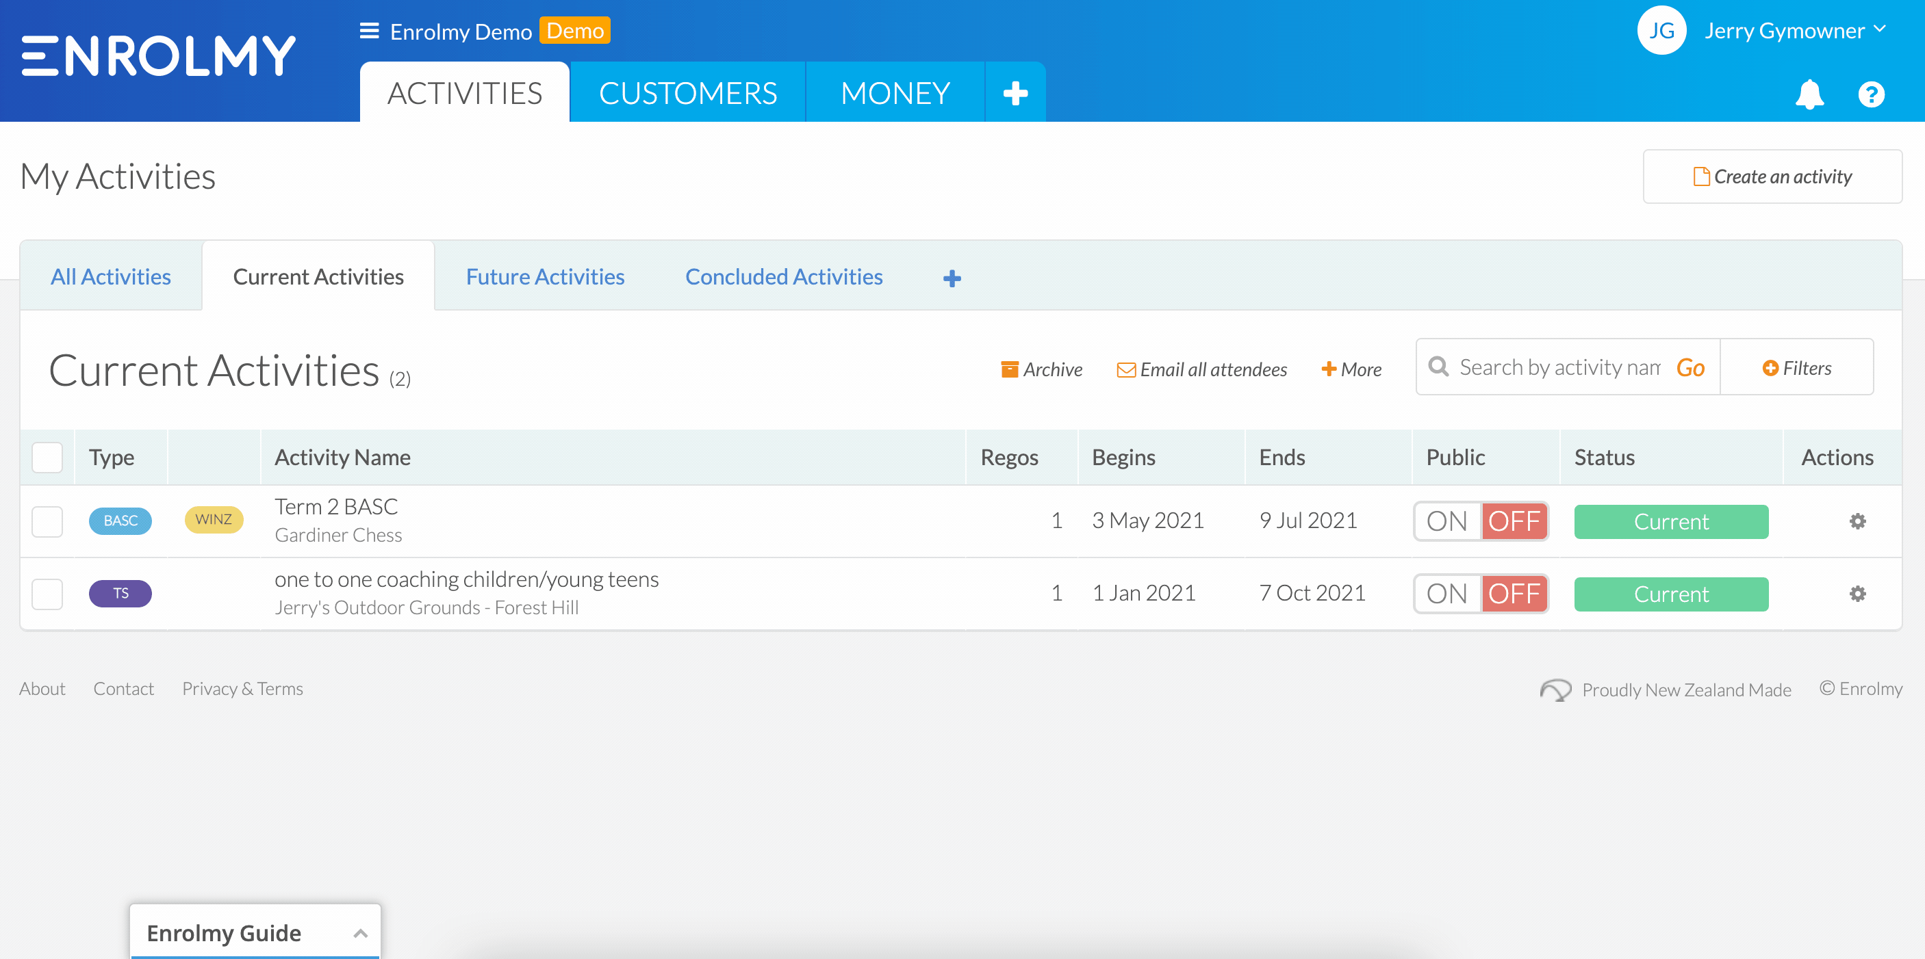Click the WINZ badge
This screenshot has height=959, width=1925.
[214, 519]
